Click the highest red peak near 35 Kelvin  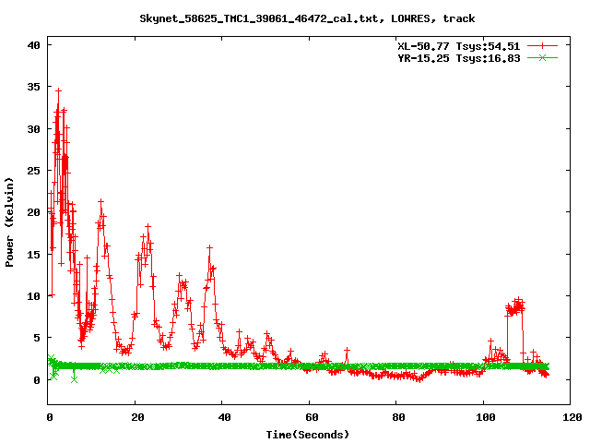[x=58, y=90]
